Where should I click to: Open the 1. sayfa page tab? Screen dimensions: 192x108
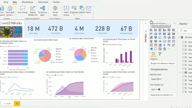pyautogui.click(x=7, y=103)
